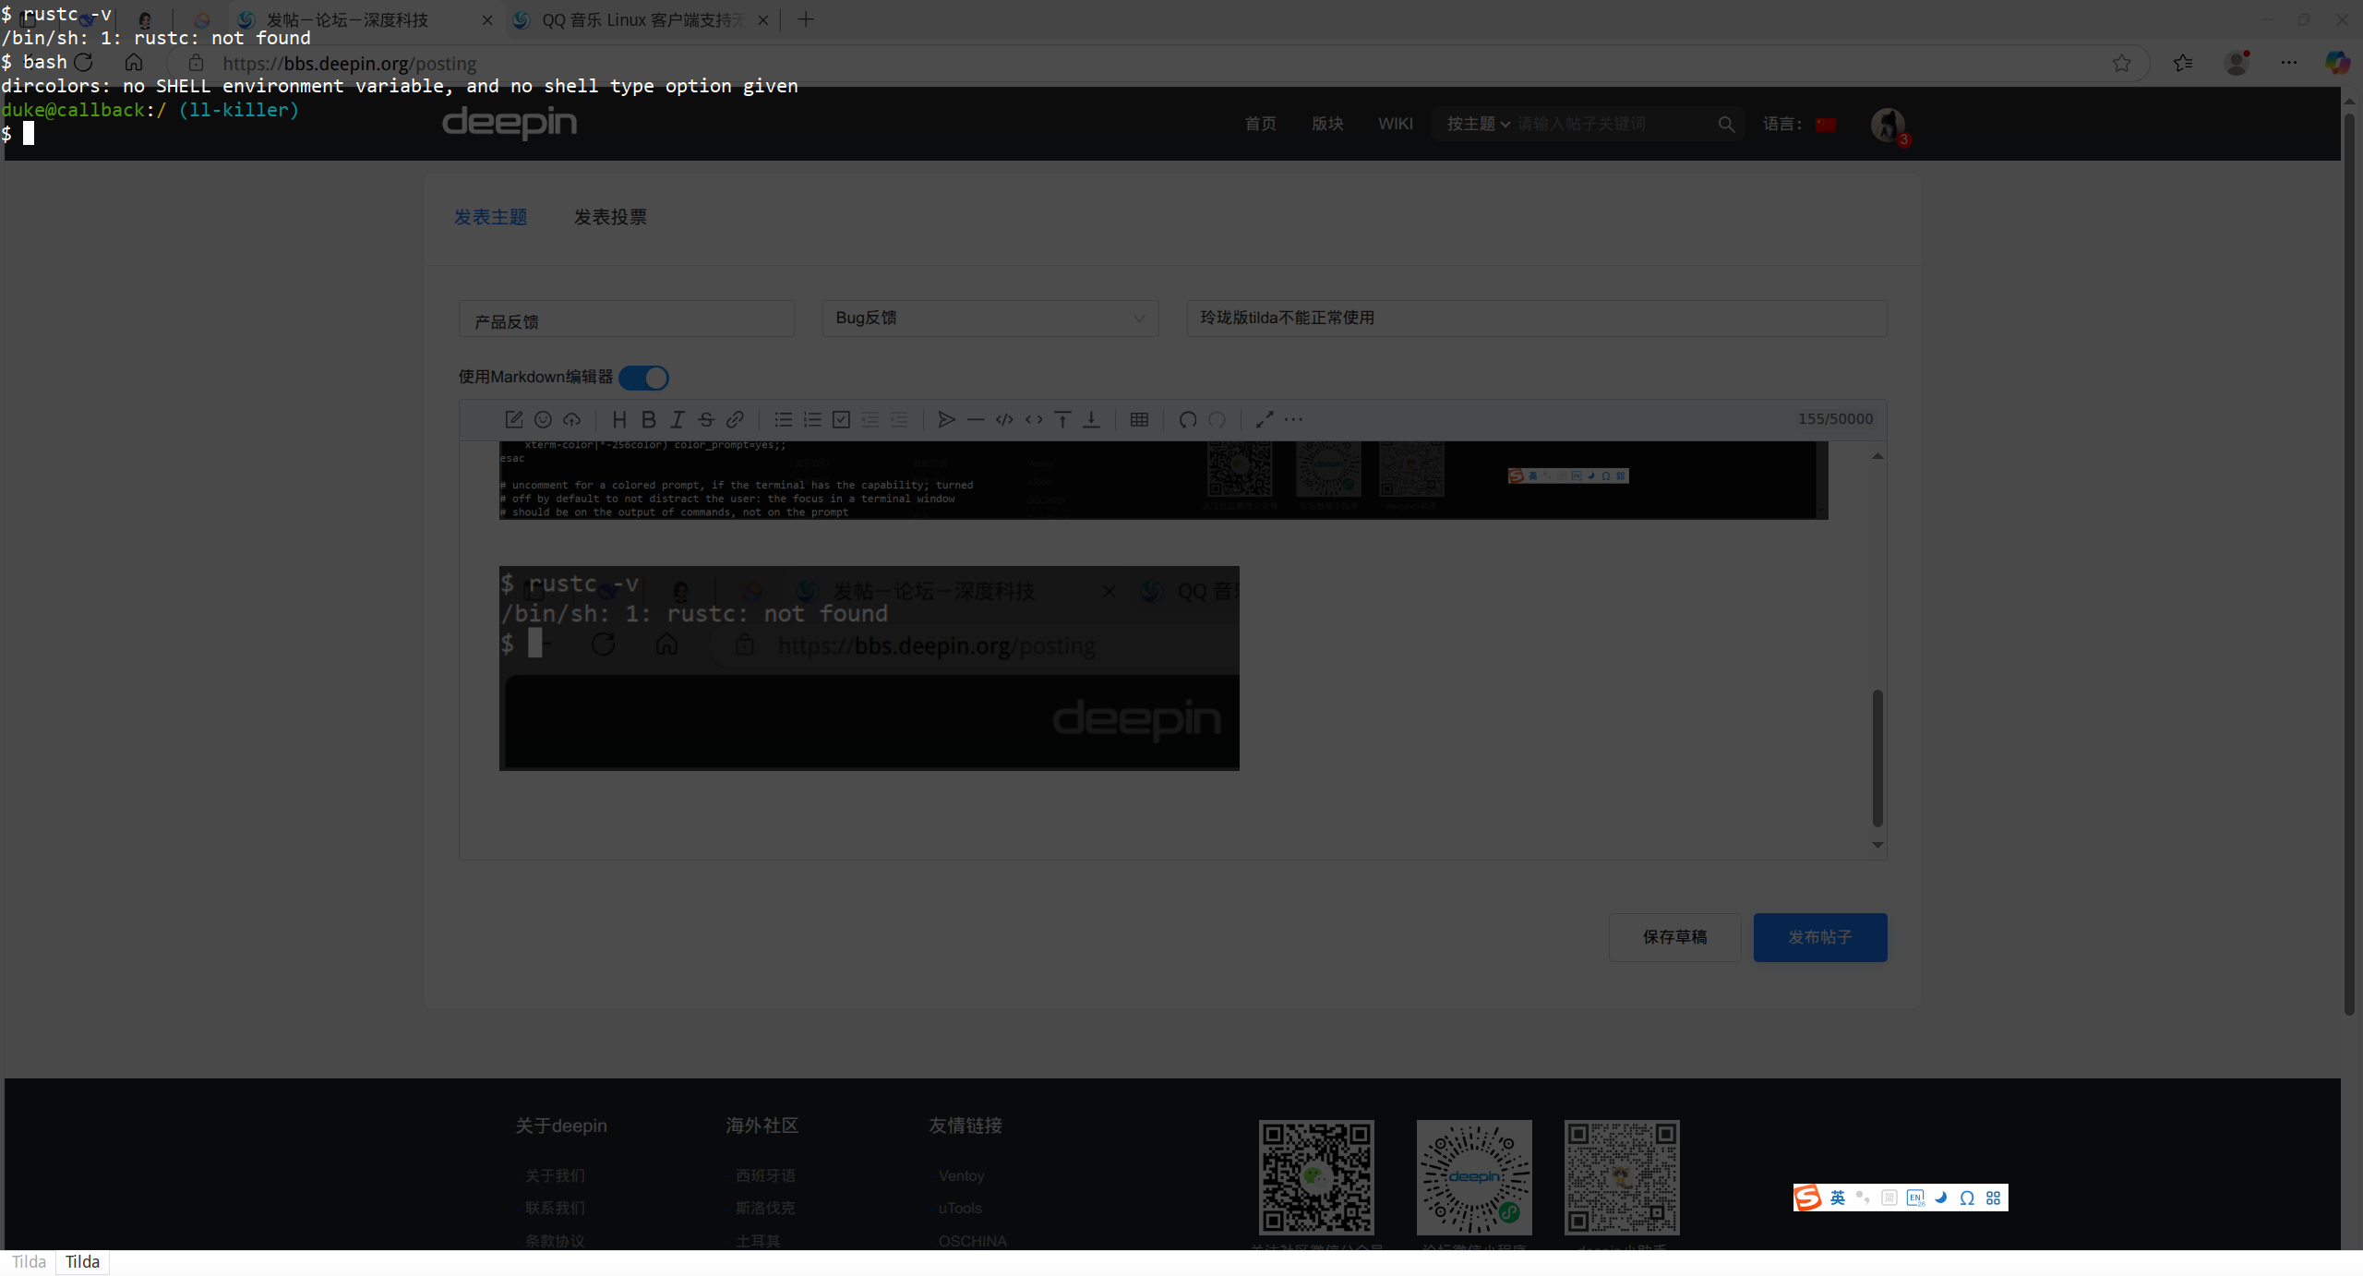The image size is (2363, 1276).
Task: Insert an emoji from the editor toolbar
Action: coord(543,420)
